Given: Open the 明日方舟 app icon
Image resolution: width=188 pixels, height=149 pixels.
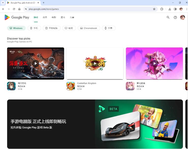Looking at the screenshot, I should (x=11, y=86).
